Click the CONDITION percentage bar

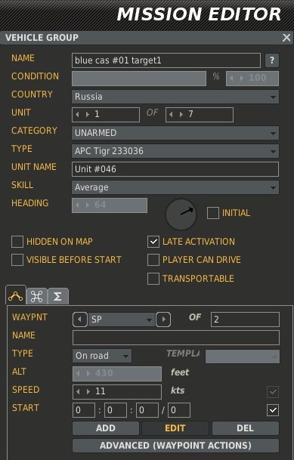pyautogui.click(x=139, y=79)
